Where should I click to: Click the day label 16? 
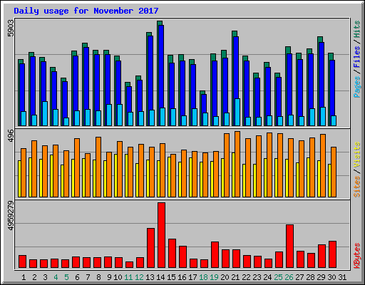[x=182, y=277]
